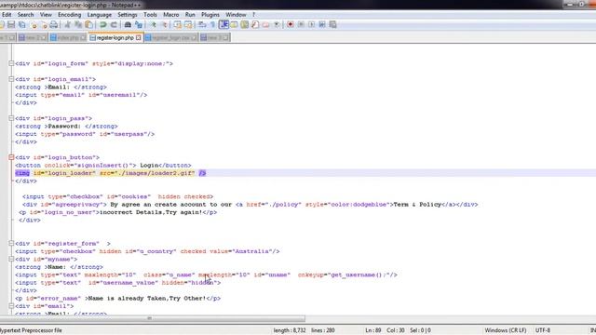Open the Window menu
This screenshot has width=596, height=335.
(x=236, y=15)
